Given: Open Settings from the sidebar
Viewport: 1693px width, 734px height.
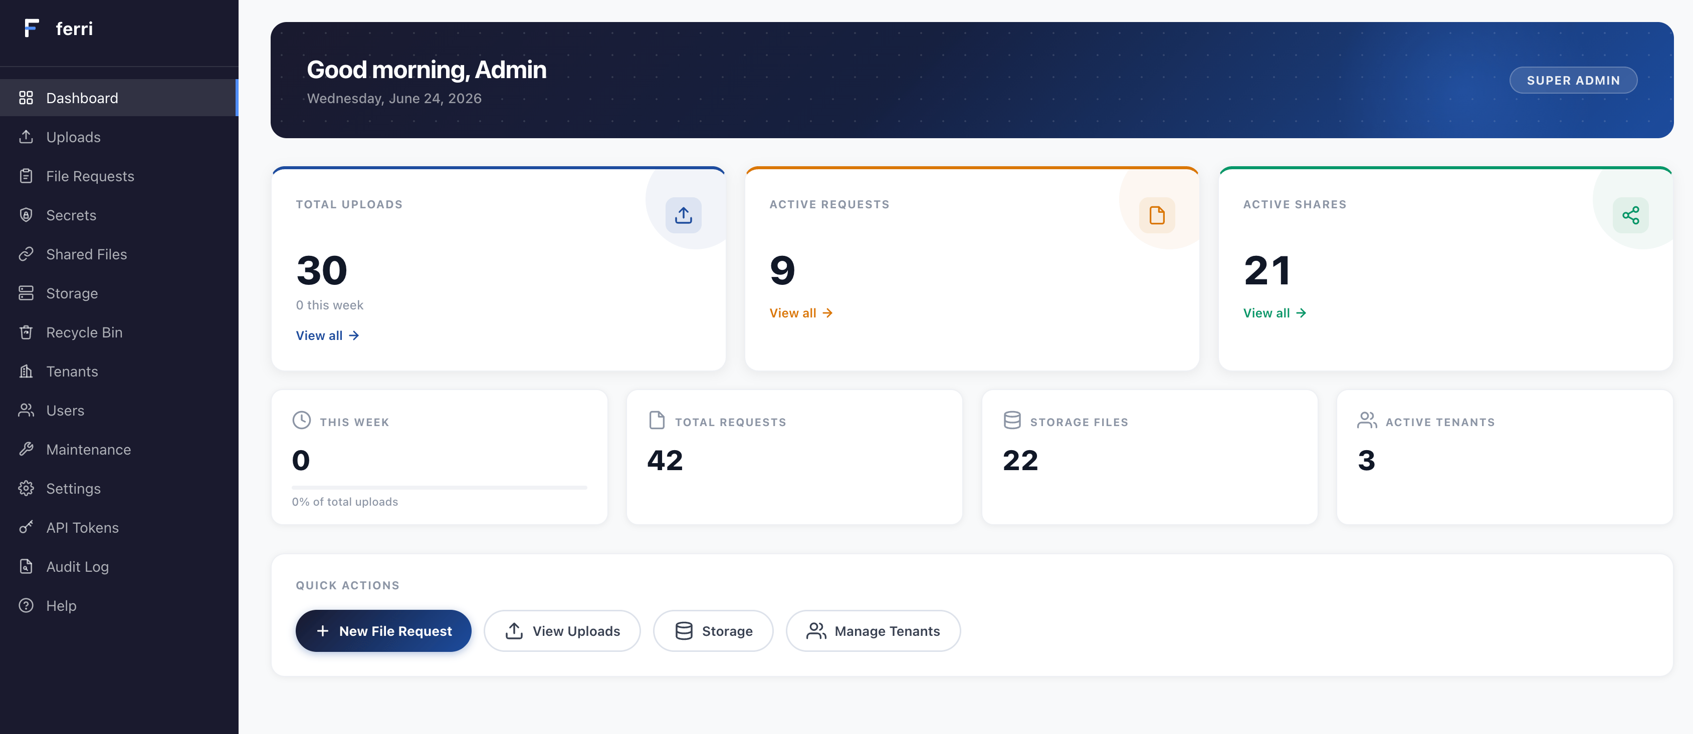Looking at the screenshot, I should point(119,489).
